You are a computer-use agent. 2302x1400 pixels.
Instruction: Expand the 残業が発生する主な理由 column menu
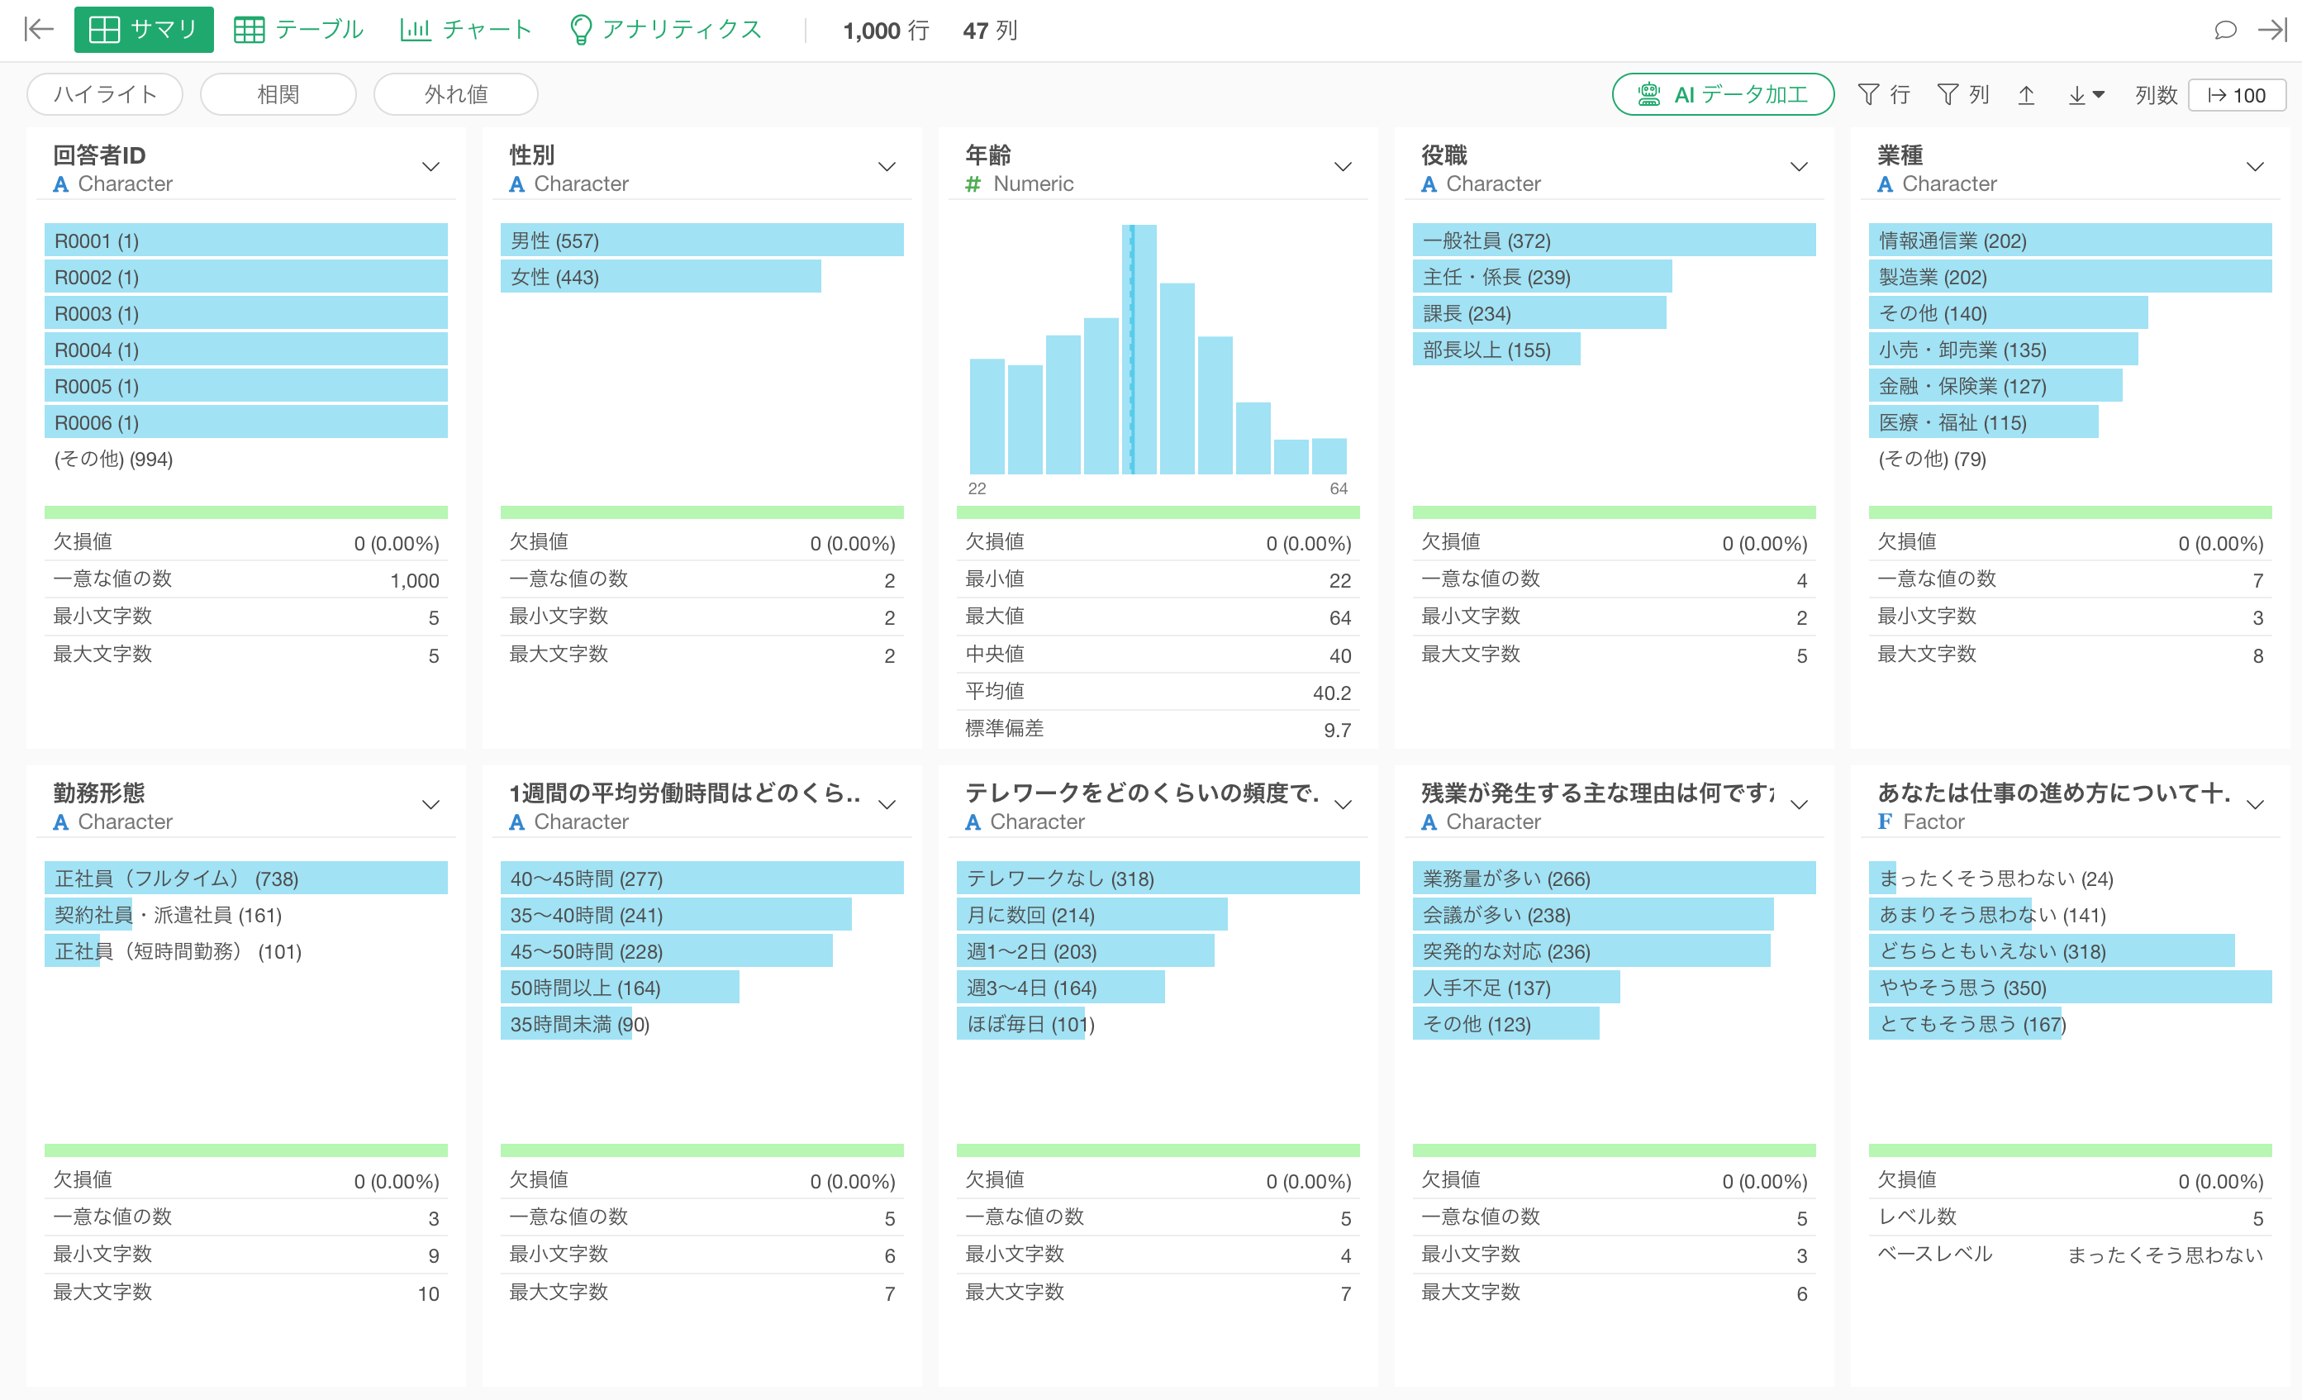[1799, 805]
